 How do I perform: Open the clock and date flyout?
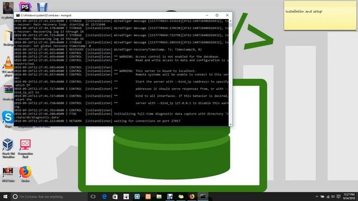(x=349, y=197)
